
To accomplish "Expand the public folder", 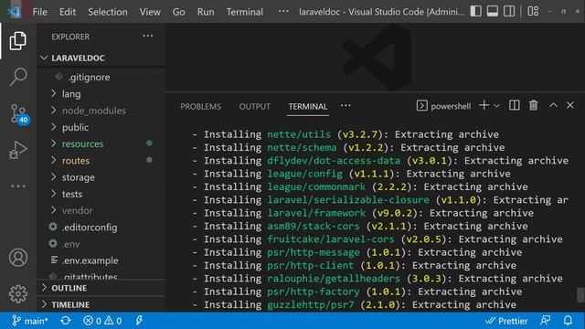I will pos(101,127).
